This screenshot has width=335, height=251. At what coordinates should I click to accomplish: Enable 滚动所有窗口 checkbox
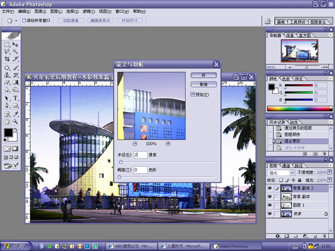[24, 20]
